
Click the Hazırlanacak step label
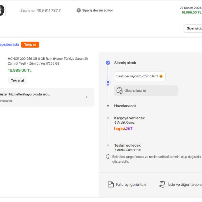point(125,106)
